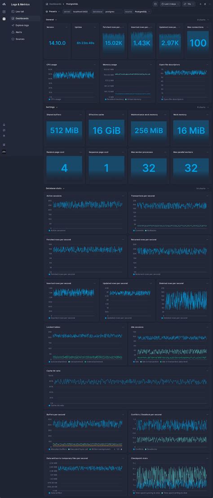Image resolution: width=213 pixels, height=498 pixels.
Task: Go to Alerts in the sidebar
Action: [19, 32]
